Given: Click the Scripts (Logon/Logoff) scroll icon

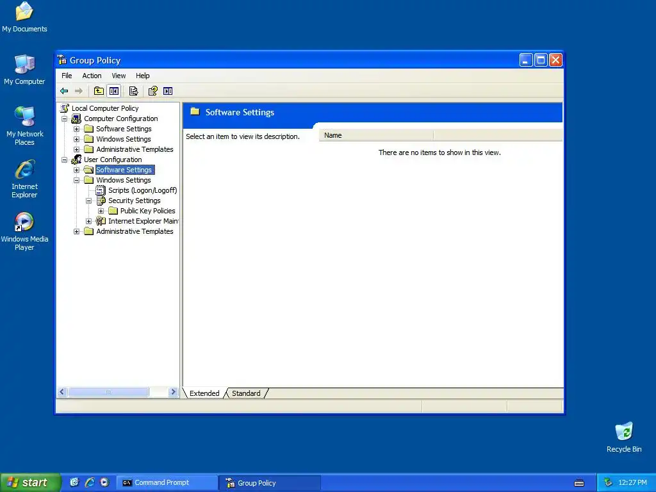Looking at the screenshot, I should [x=101, y=190].
